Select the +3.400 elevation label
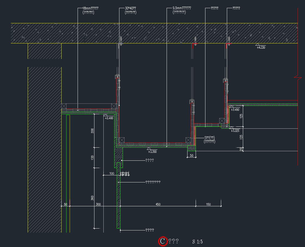 click(x=109, y=118)
